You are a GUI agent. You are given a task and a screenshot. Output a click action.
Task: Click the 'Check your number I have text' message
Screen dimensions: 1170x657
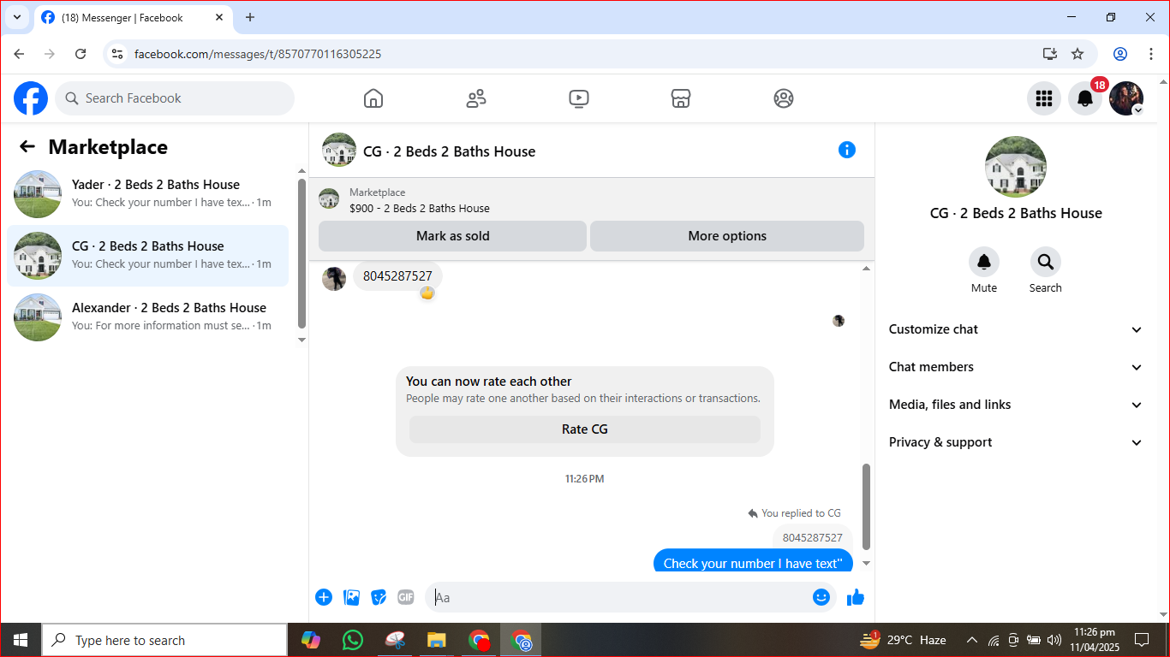[753, 561]
